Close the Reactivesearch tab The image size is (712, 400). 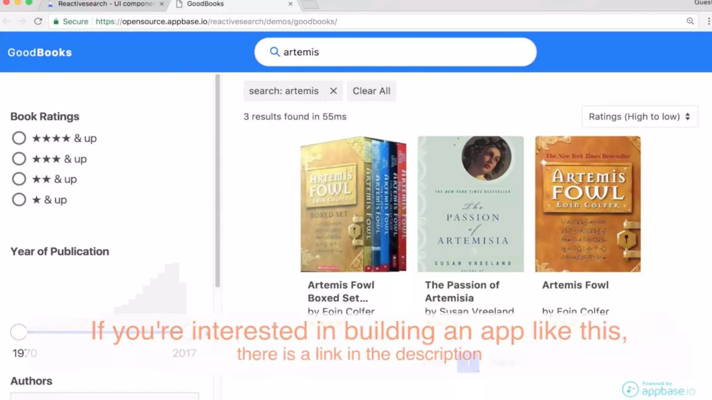tap(162, 4)
